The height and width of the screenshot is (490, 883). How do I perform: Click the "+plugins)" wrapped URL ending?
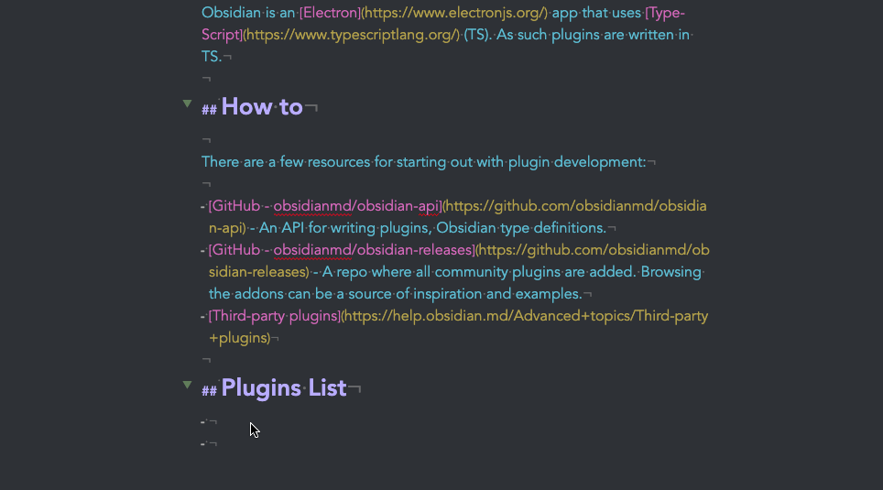[x=240, y=338]
